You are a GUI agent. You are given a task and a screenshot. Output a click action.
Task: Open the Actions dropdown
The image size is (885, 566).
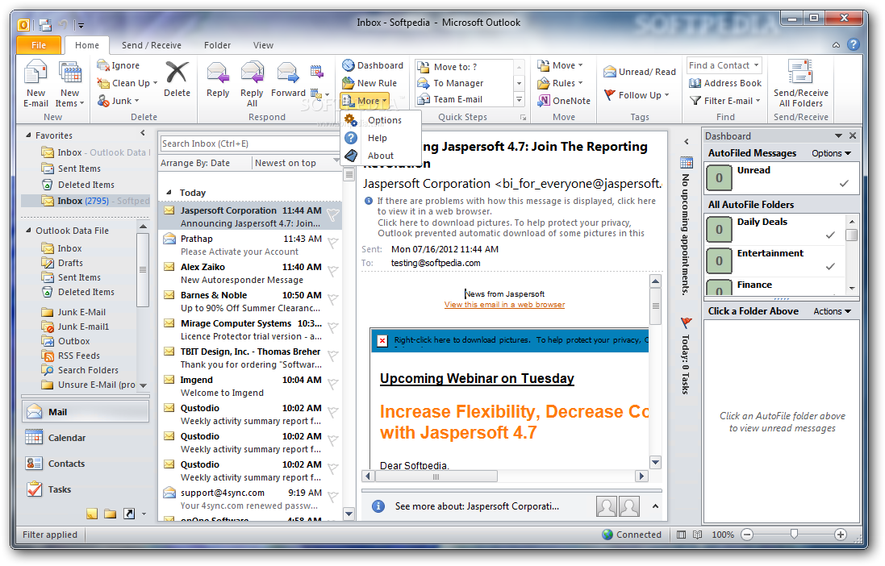tap(832, 311)
